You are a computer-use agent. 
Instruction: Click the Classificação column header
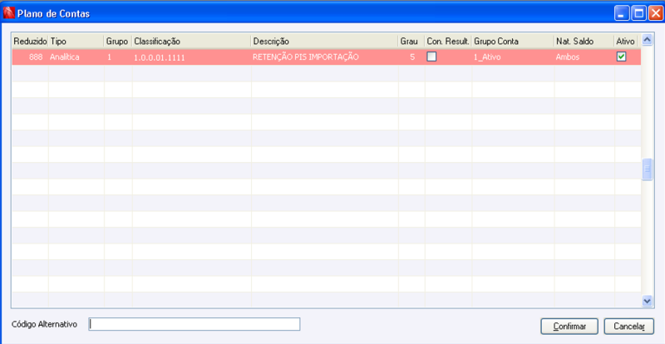(x=191, y=42)
